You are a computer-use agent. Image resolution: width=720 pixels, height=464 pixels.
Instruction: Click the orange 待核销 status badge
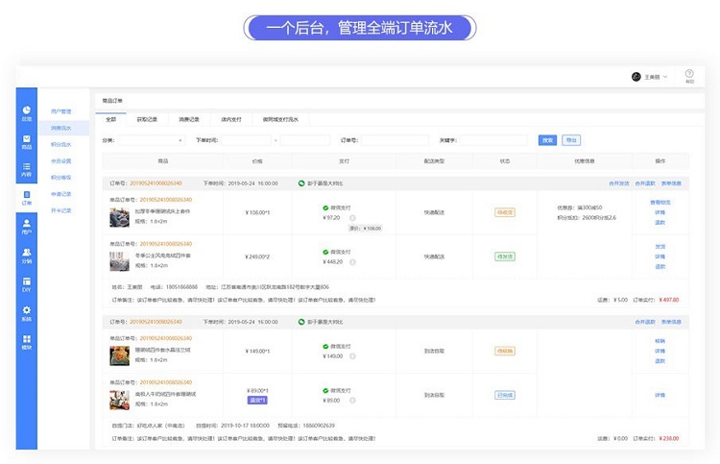[505, 351]
